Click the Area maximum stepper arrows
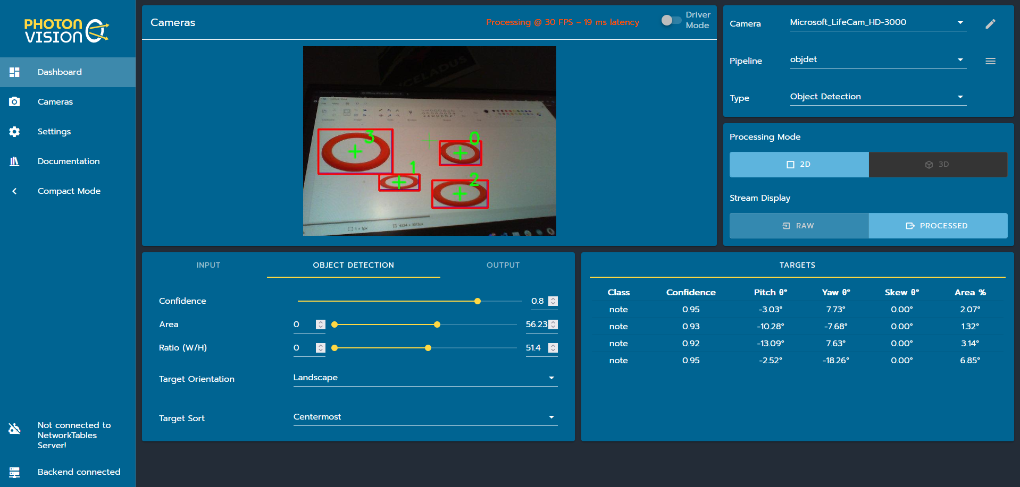The height and width of the screenshot is (487, 1020). (553, 324)
